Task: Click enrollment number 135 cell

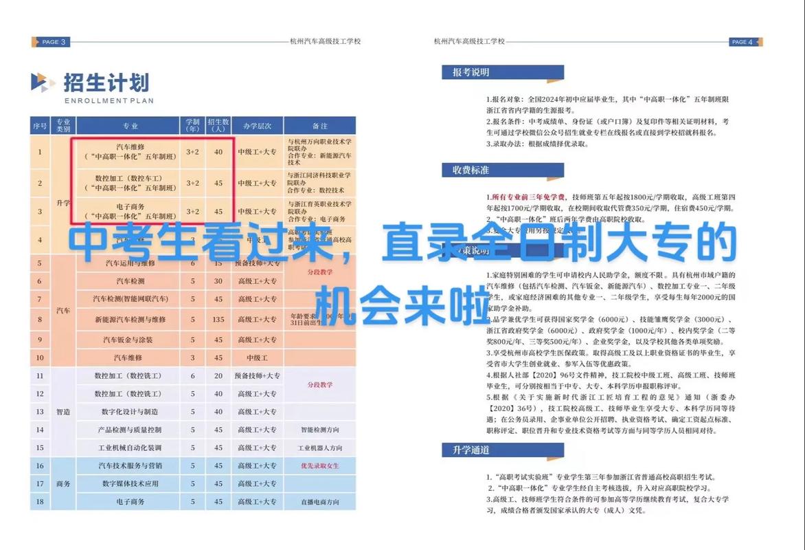Action: tap(218, 319)
